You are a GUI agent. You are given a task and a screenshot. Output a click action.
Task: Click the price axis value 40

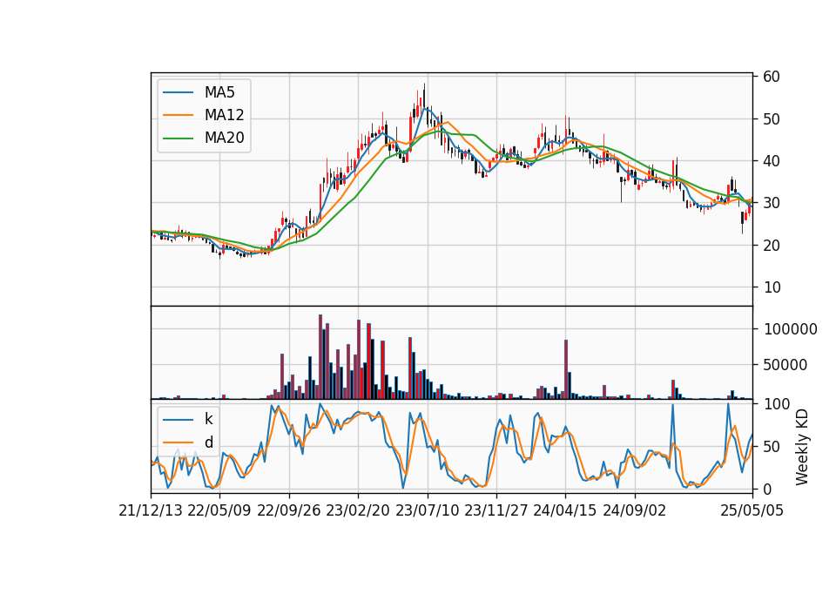point(772,161)
